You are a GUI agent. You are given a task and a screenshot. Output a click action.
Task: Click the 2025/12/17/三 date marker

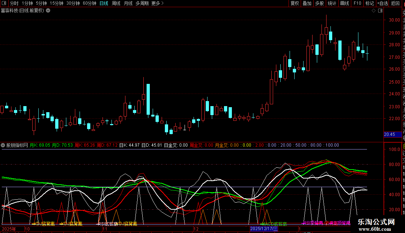pos(264,229)
